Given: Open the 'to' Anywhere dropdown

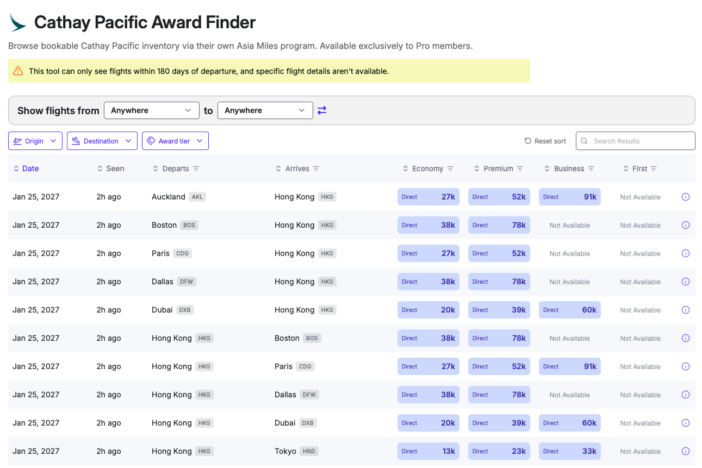Looking at the screenshot, I should point(265,110).
